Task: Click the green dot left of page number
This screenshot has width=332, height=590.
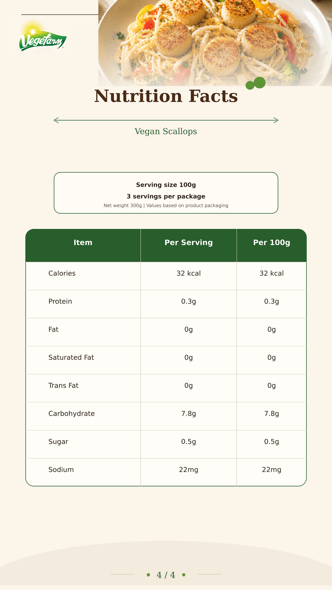Action: click(148, 575)
